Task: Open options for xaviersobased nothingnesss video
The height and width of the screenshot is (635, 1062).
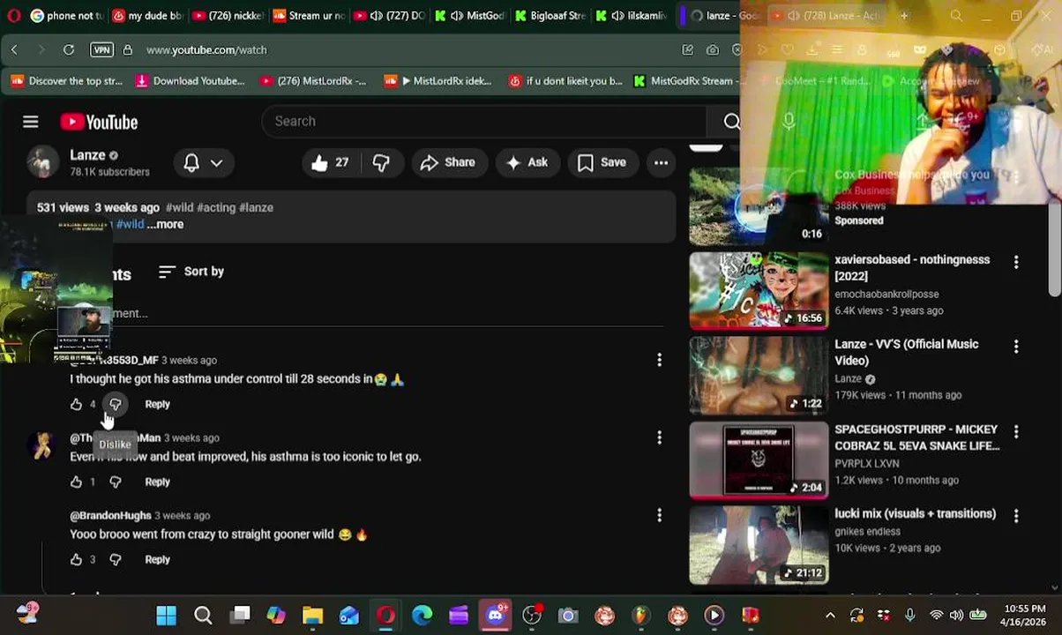Action: [x=1016, y=261]
